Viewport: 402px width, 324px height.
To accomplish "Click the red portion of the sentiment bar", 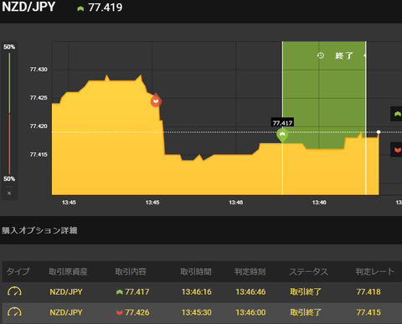I will [x=9, y=144].
